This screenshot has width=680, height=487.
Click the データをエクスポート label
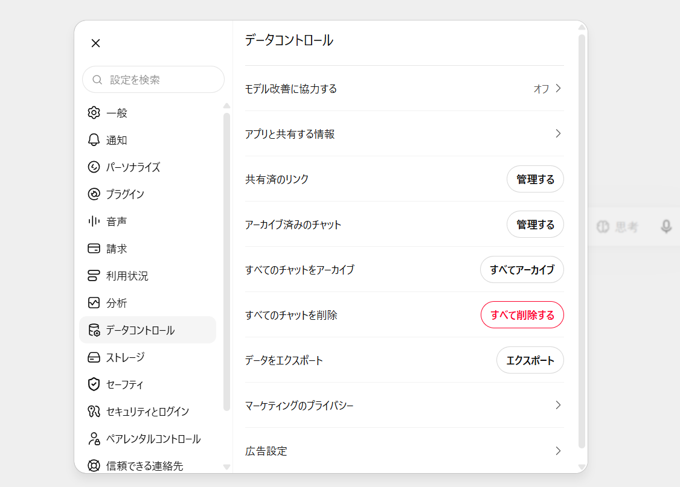point(284,360)
